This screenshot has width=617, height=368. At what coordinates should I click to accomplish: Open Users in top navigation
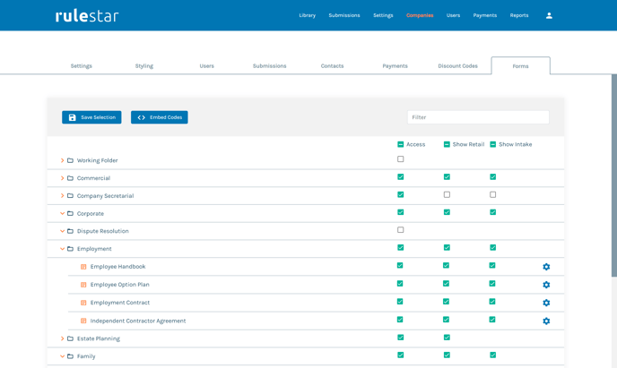tap(453, 16)
